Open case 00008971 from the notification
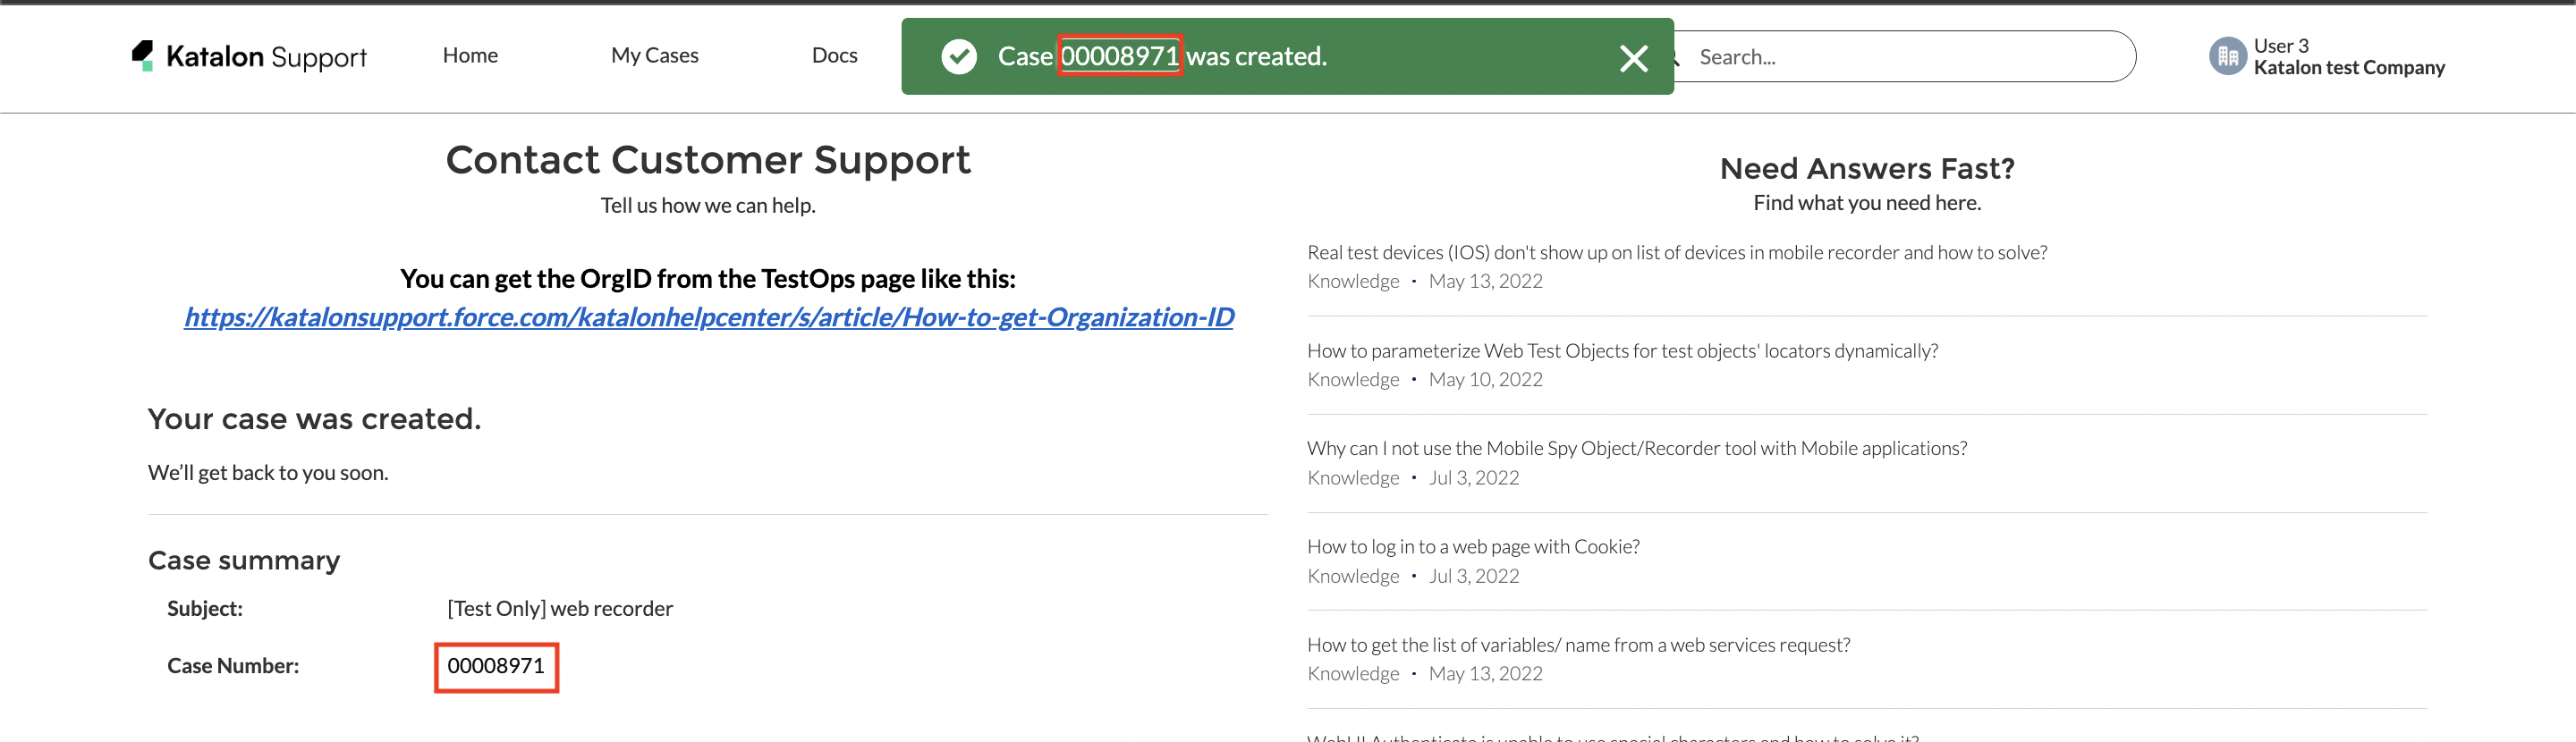The image size is (2576, 742). [x=1119, y=56]
